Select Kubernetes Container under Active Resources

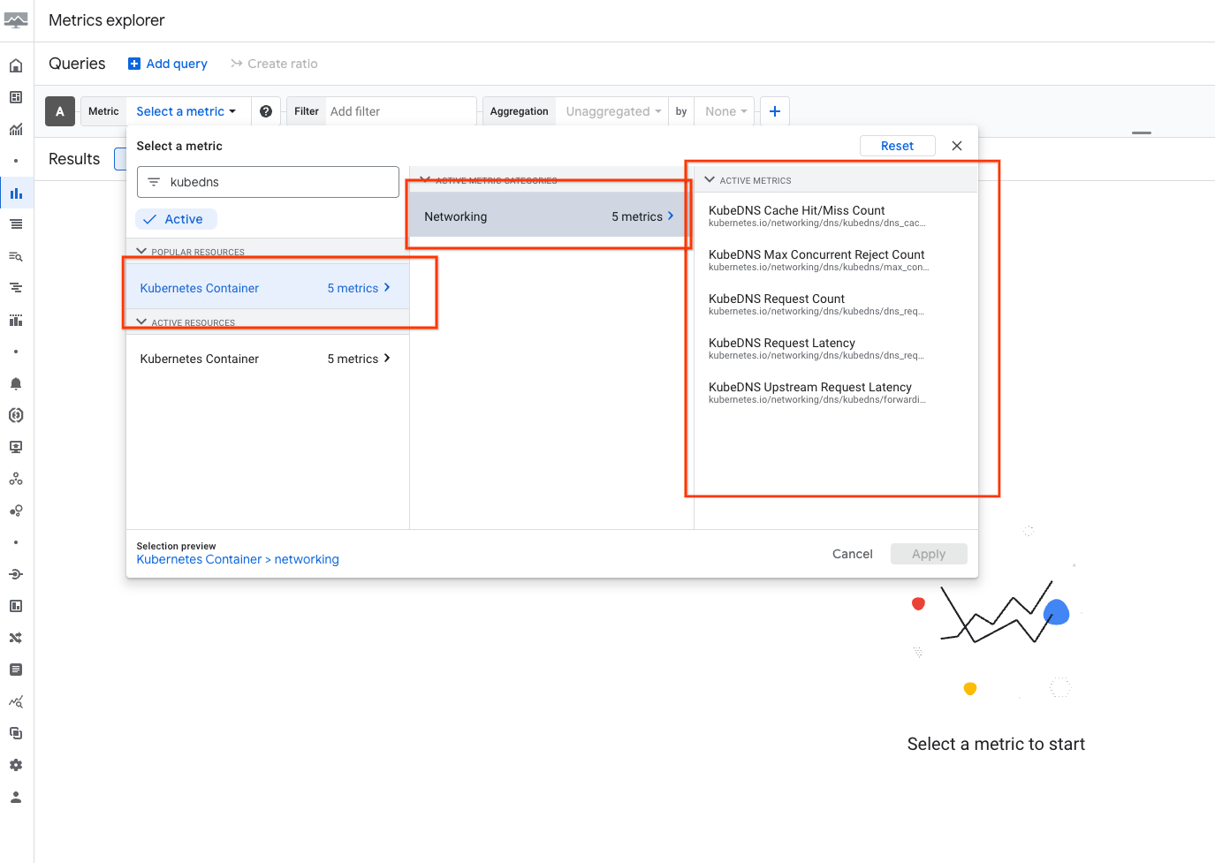pos(268,359)
